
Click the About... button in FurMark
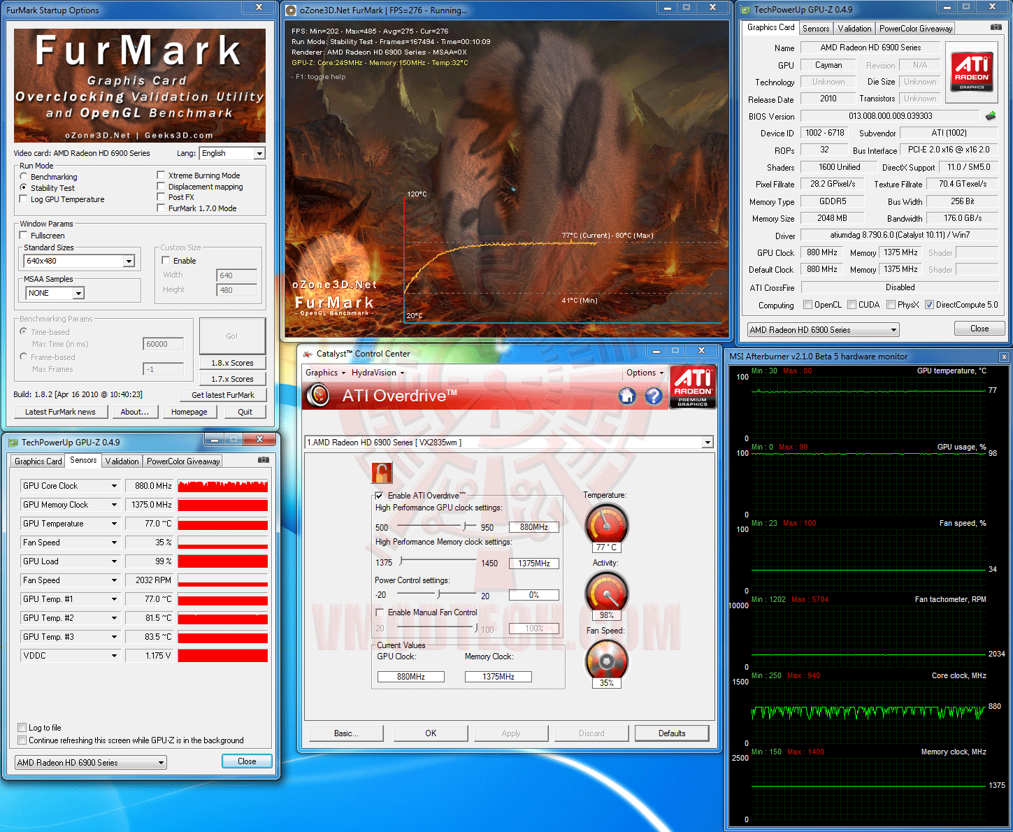tap(135, 412)
